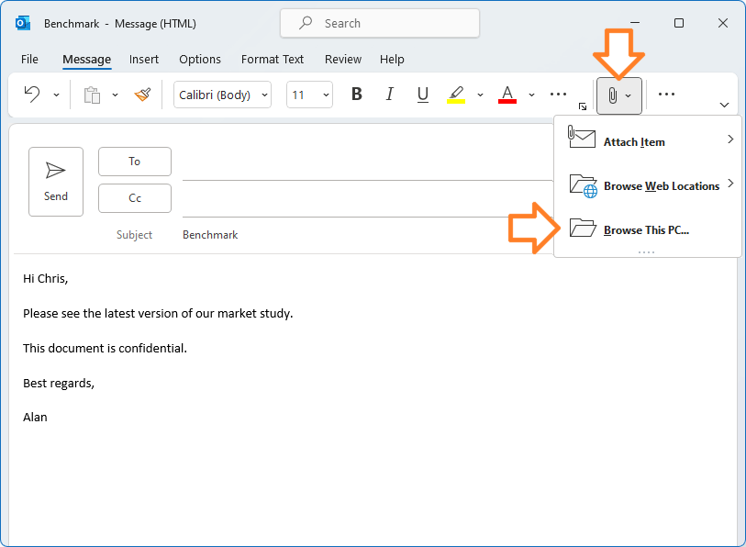Select the Format Painter icon
Screen dimensions: 746x547
[143, 95]
